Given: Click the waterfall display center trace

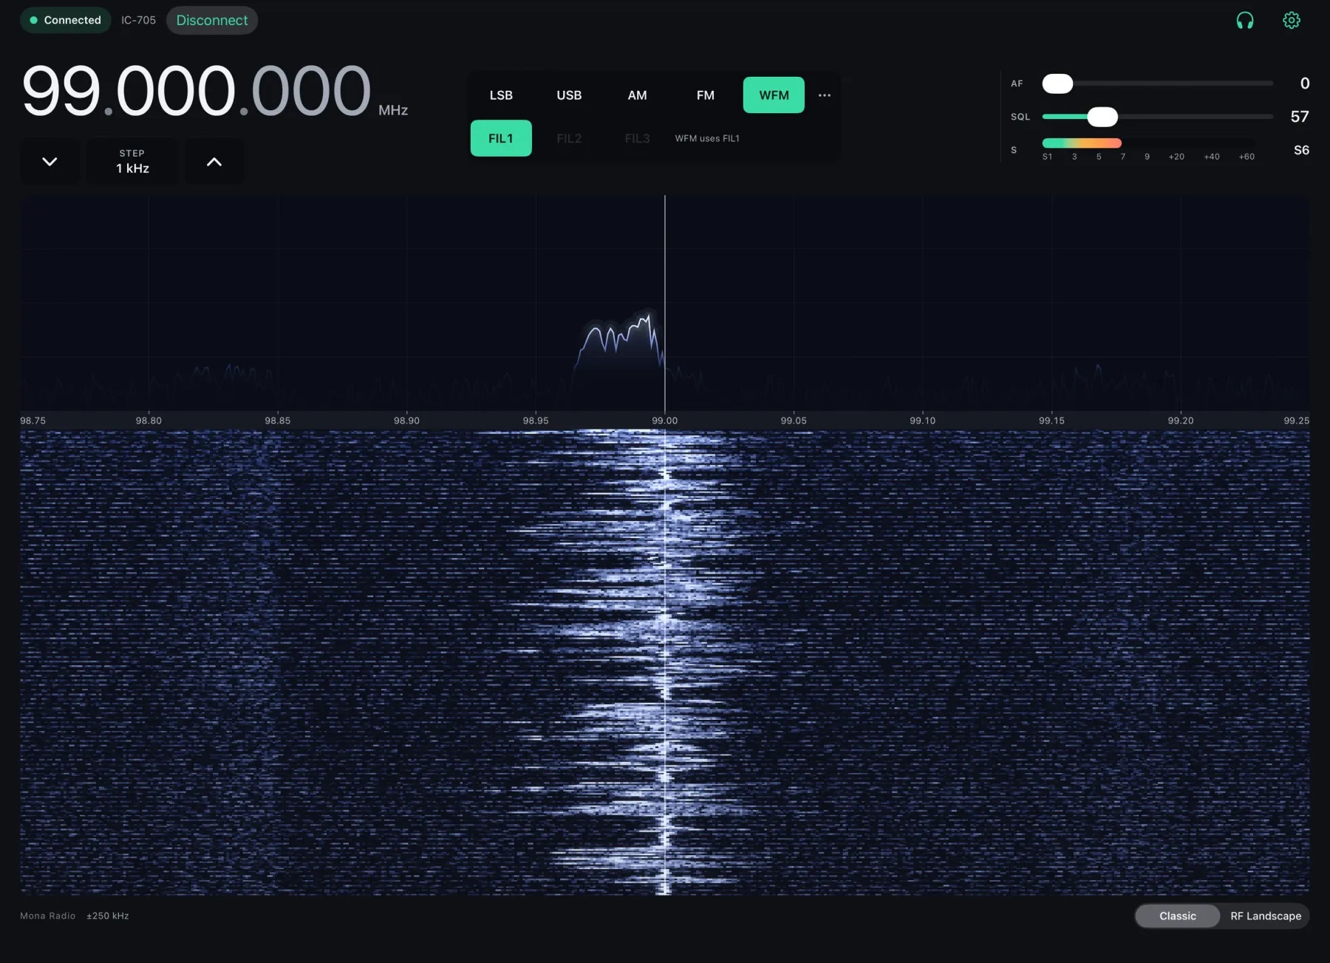Looking at the screenshot, I should pyautogui.click(x=665, y=663).
